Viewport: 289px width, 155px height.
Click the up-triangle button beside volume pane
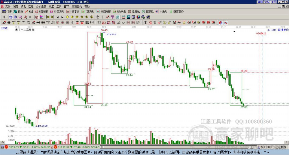2,142
